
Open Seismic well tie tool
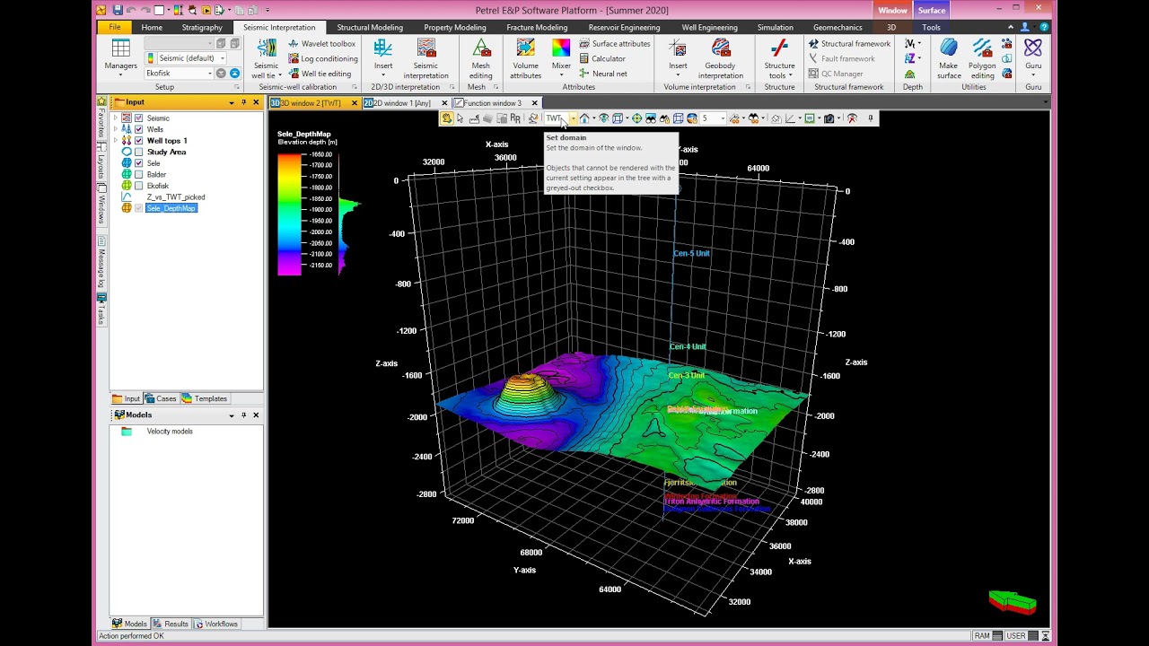pos(266,59)
